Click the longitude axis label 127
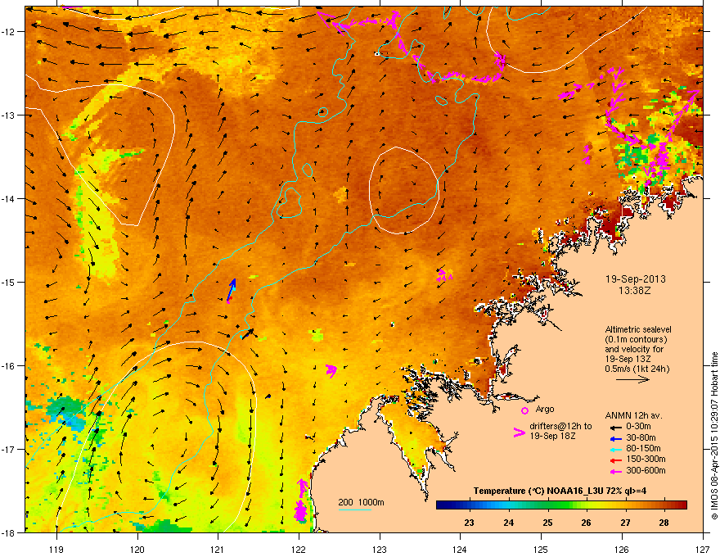This screenshot has height=557, width=720. coord(703,549)
